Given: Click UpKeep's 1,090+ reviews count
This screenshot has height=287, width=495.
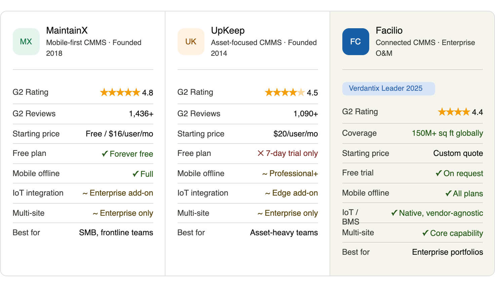Looking at the screenshot, I should pyautogui.click(x=306, y=114).
